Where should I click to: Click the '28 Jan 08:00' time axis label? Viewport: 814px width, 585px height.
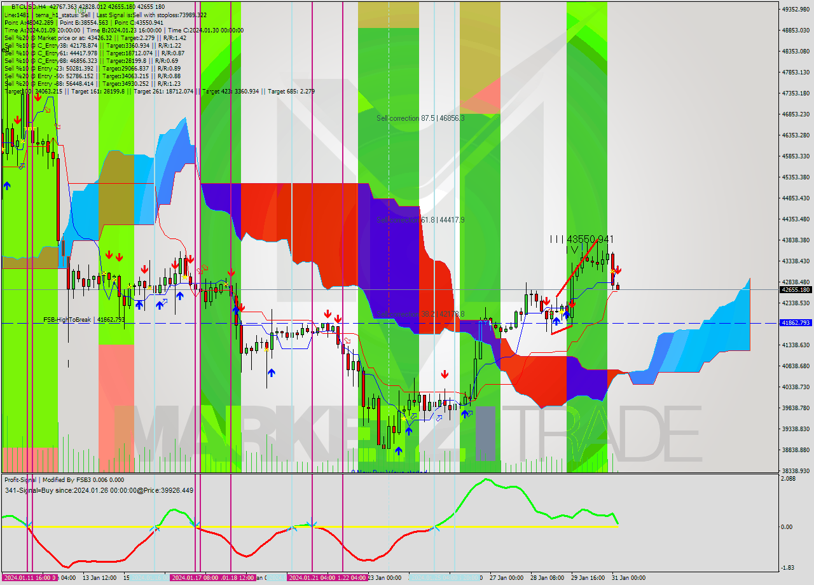pyautogui.click(x=547, y=578)
